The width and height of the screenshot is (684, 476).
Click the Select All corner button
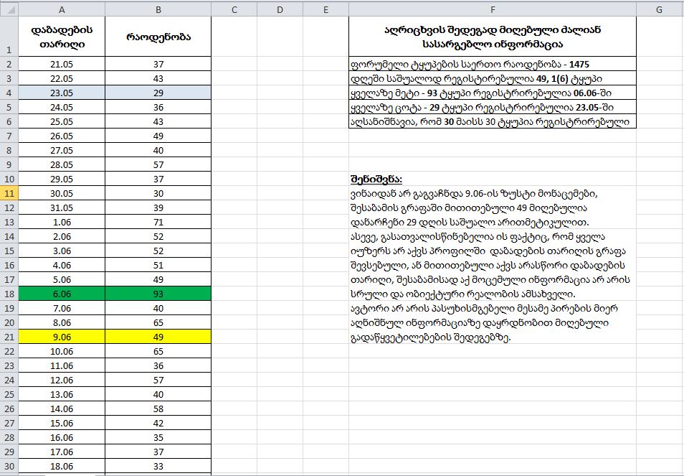click(9, 9)
